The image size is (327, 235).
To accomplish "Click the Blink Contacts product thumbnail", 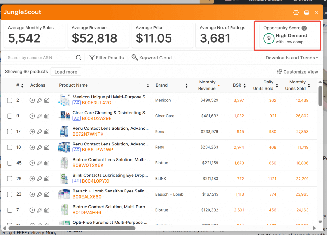I will click(64, 179).
